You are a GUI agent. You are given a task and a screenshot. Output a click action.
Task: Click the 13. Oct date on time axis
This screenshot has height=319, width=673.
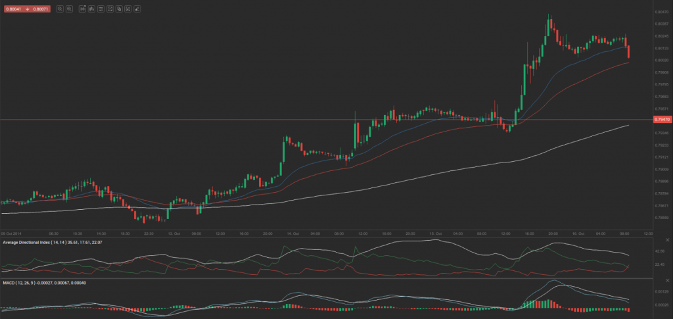coord(174,233)
